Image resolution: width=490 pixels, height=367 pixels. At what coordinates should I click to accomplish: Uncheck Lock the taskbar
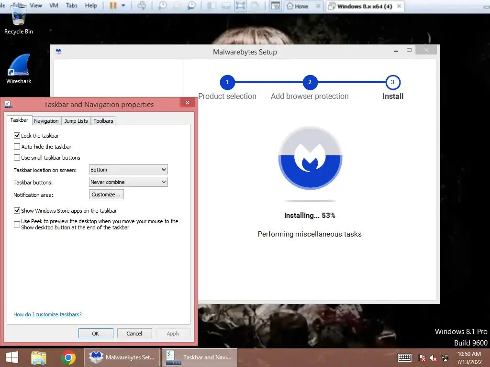tap(17, 136)
